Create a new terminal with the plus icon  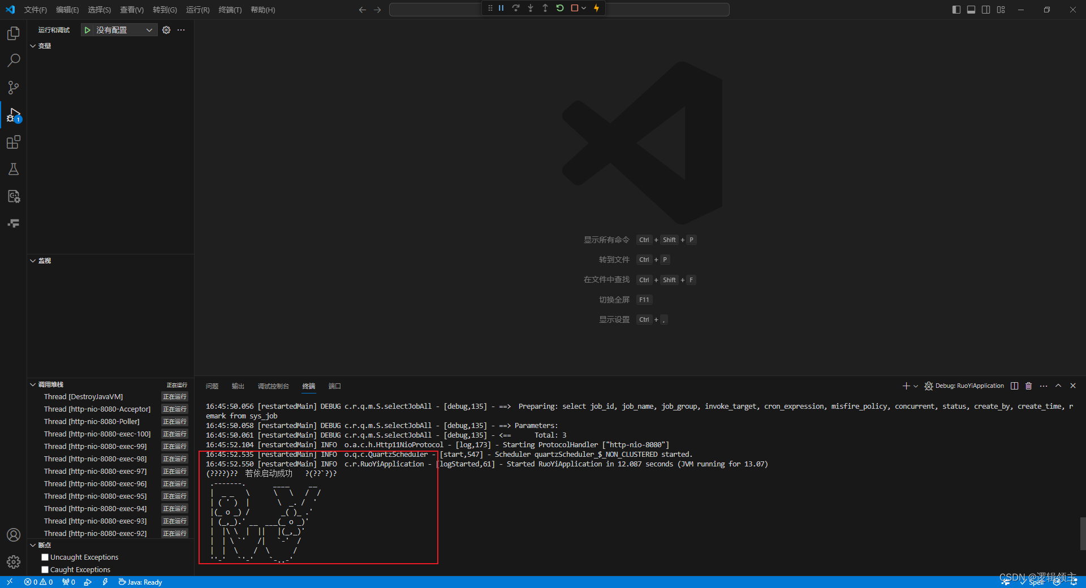coord(906,386)
